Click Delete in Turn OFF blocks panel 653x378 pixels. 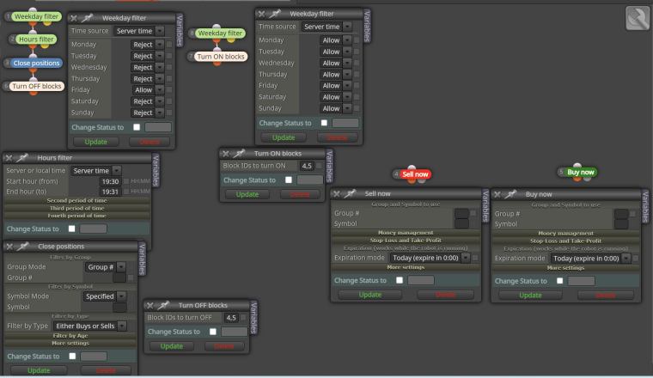pyautogui.click(x=224, y=346)
